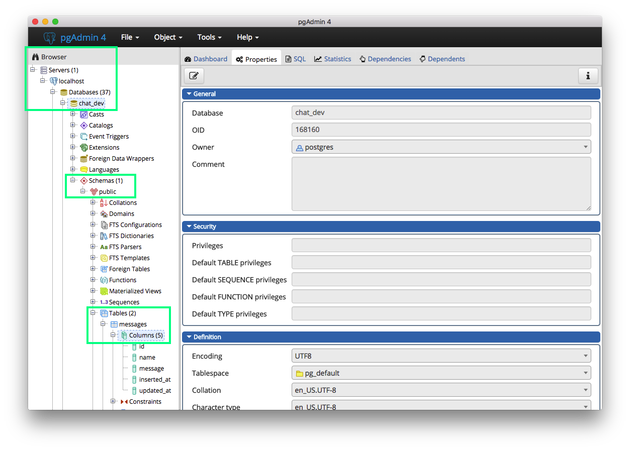Collapse the Security section header

[189, 227]
